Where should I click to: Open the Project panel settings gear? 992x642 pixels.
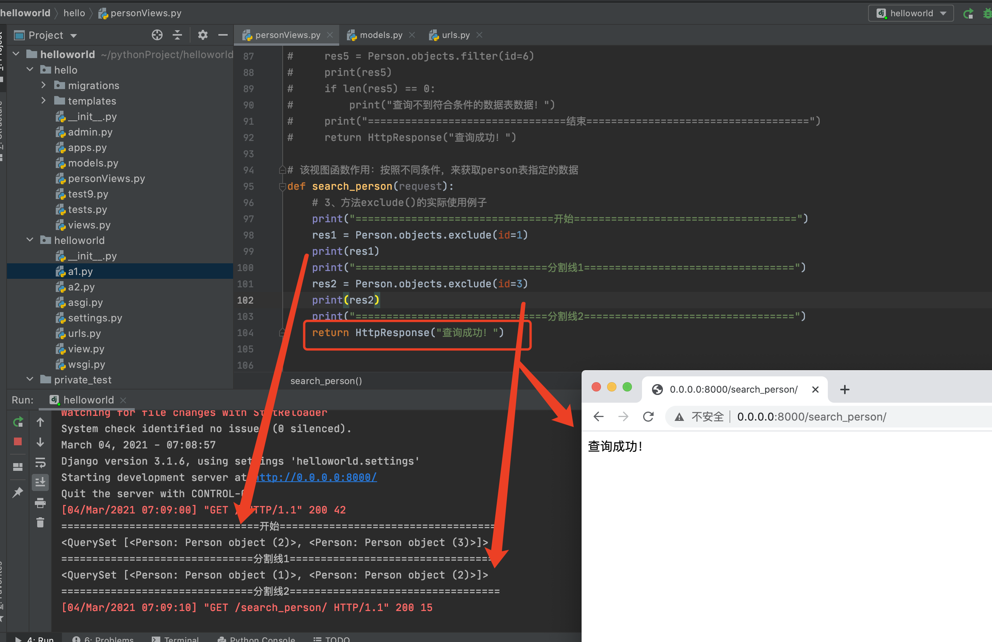(x=203, y=35)
